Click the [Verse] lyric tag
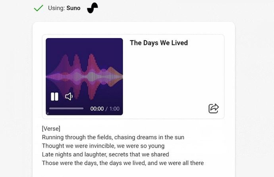This screenshot has width=274, height=177. [51, 128]
